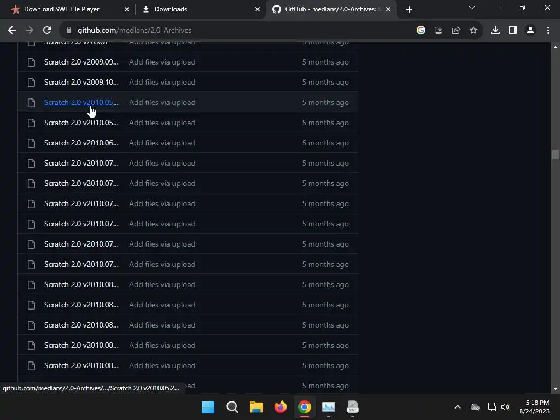The height and width of the screenshot is (420, 560).
Task: Click '5 months ago' in v2009.09 row
Action: (x=325, y=62)
